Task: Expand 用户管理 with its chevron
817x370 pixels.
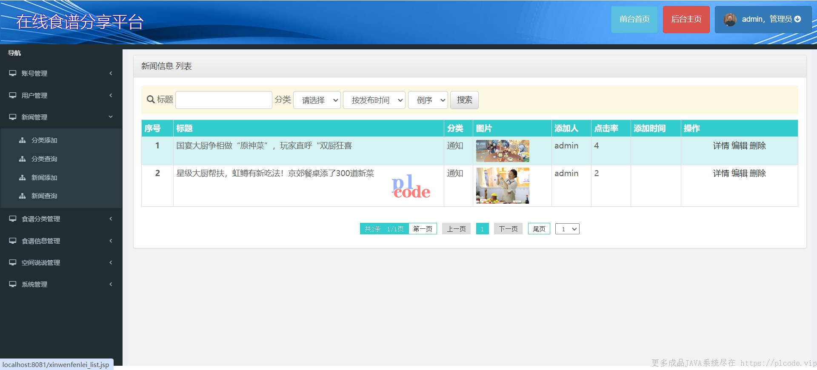Action: (111, 95)
